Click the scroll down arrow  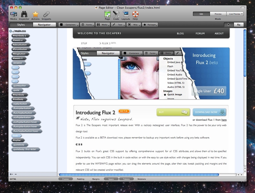pos(245,172)
